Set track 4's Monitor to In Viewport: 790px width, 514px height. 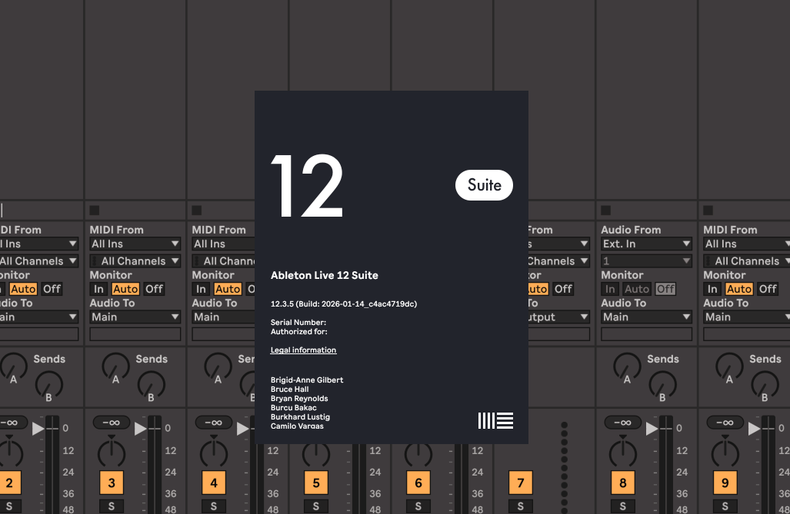click(201, 289)
